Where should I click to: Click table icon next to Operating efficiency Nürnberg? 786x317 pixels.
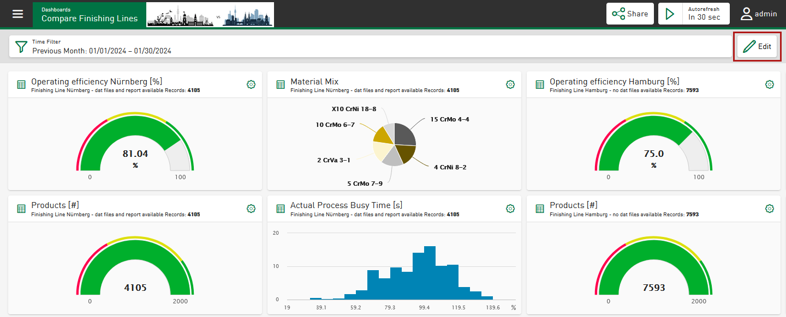tap(21, 85)
